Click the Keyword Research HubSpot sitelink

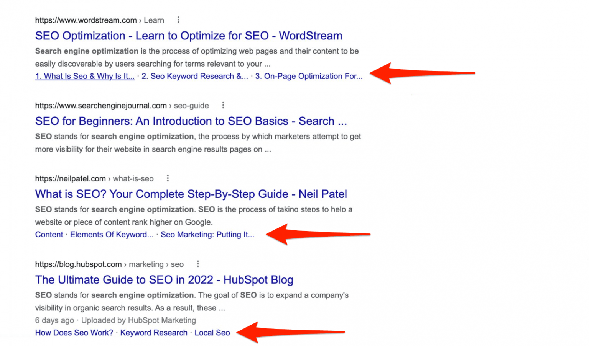pos(154,333)
